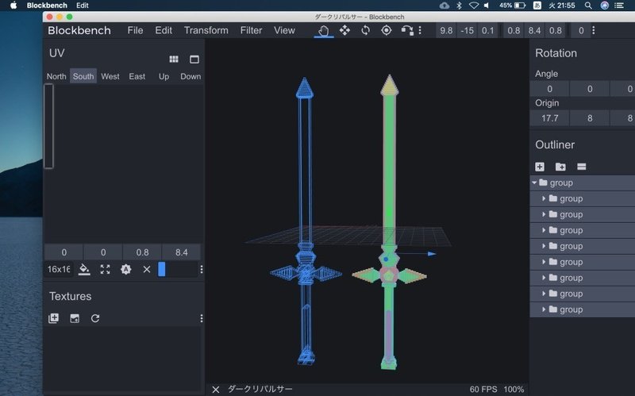Select the Rotate tool with circular arrows
The height and width of the screenshot is (396, 635).
pyautogui.click(x=365, y=30)
